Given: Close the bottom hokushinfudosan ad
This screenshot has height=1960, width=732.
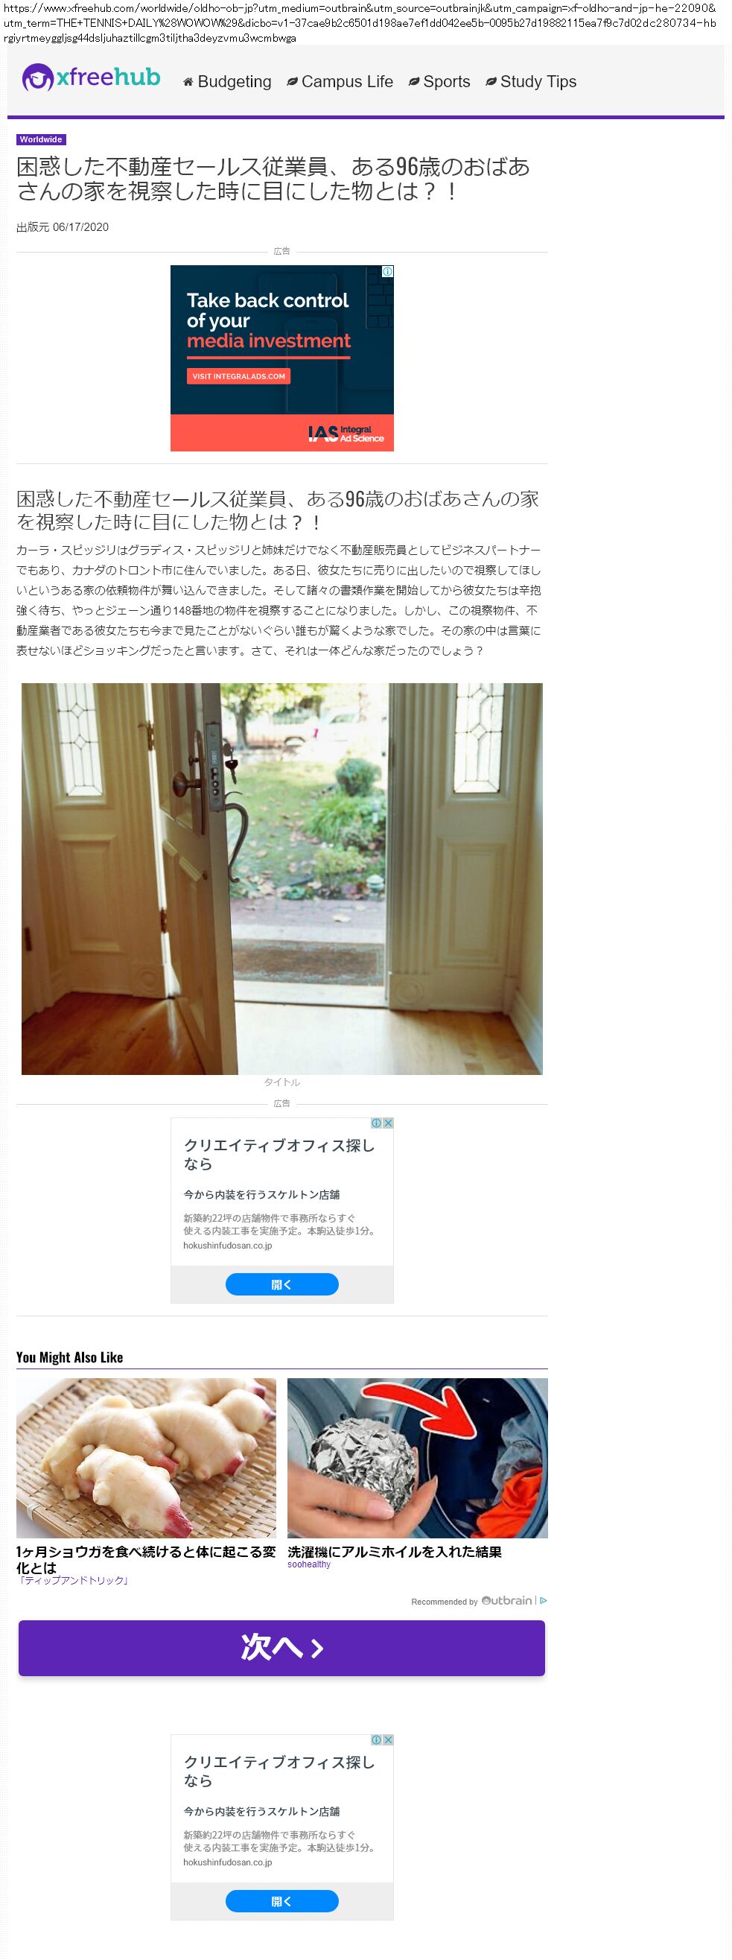Looking at the screenshot, I should pos(388,1740).
